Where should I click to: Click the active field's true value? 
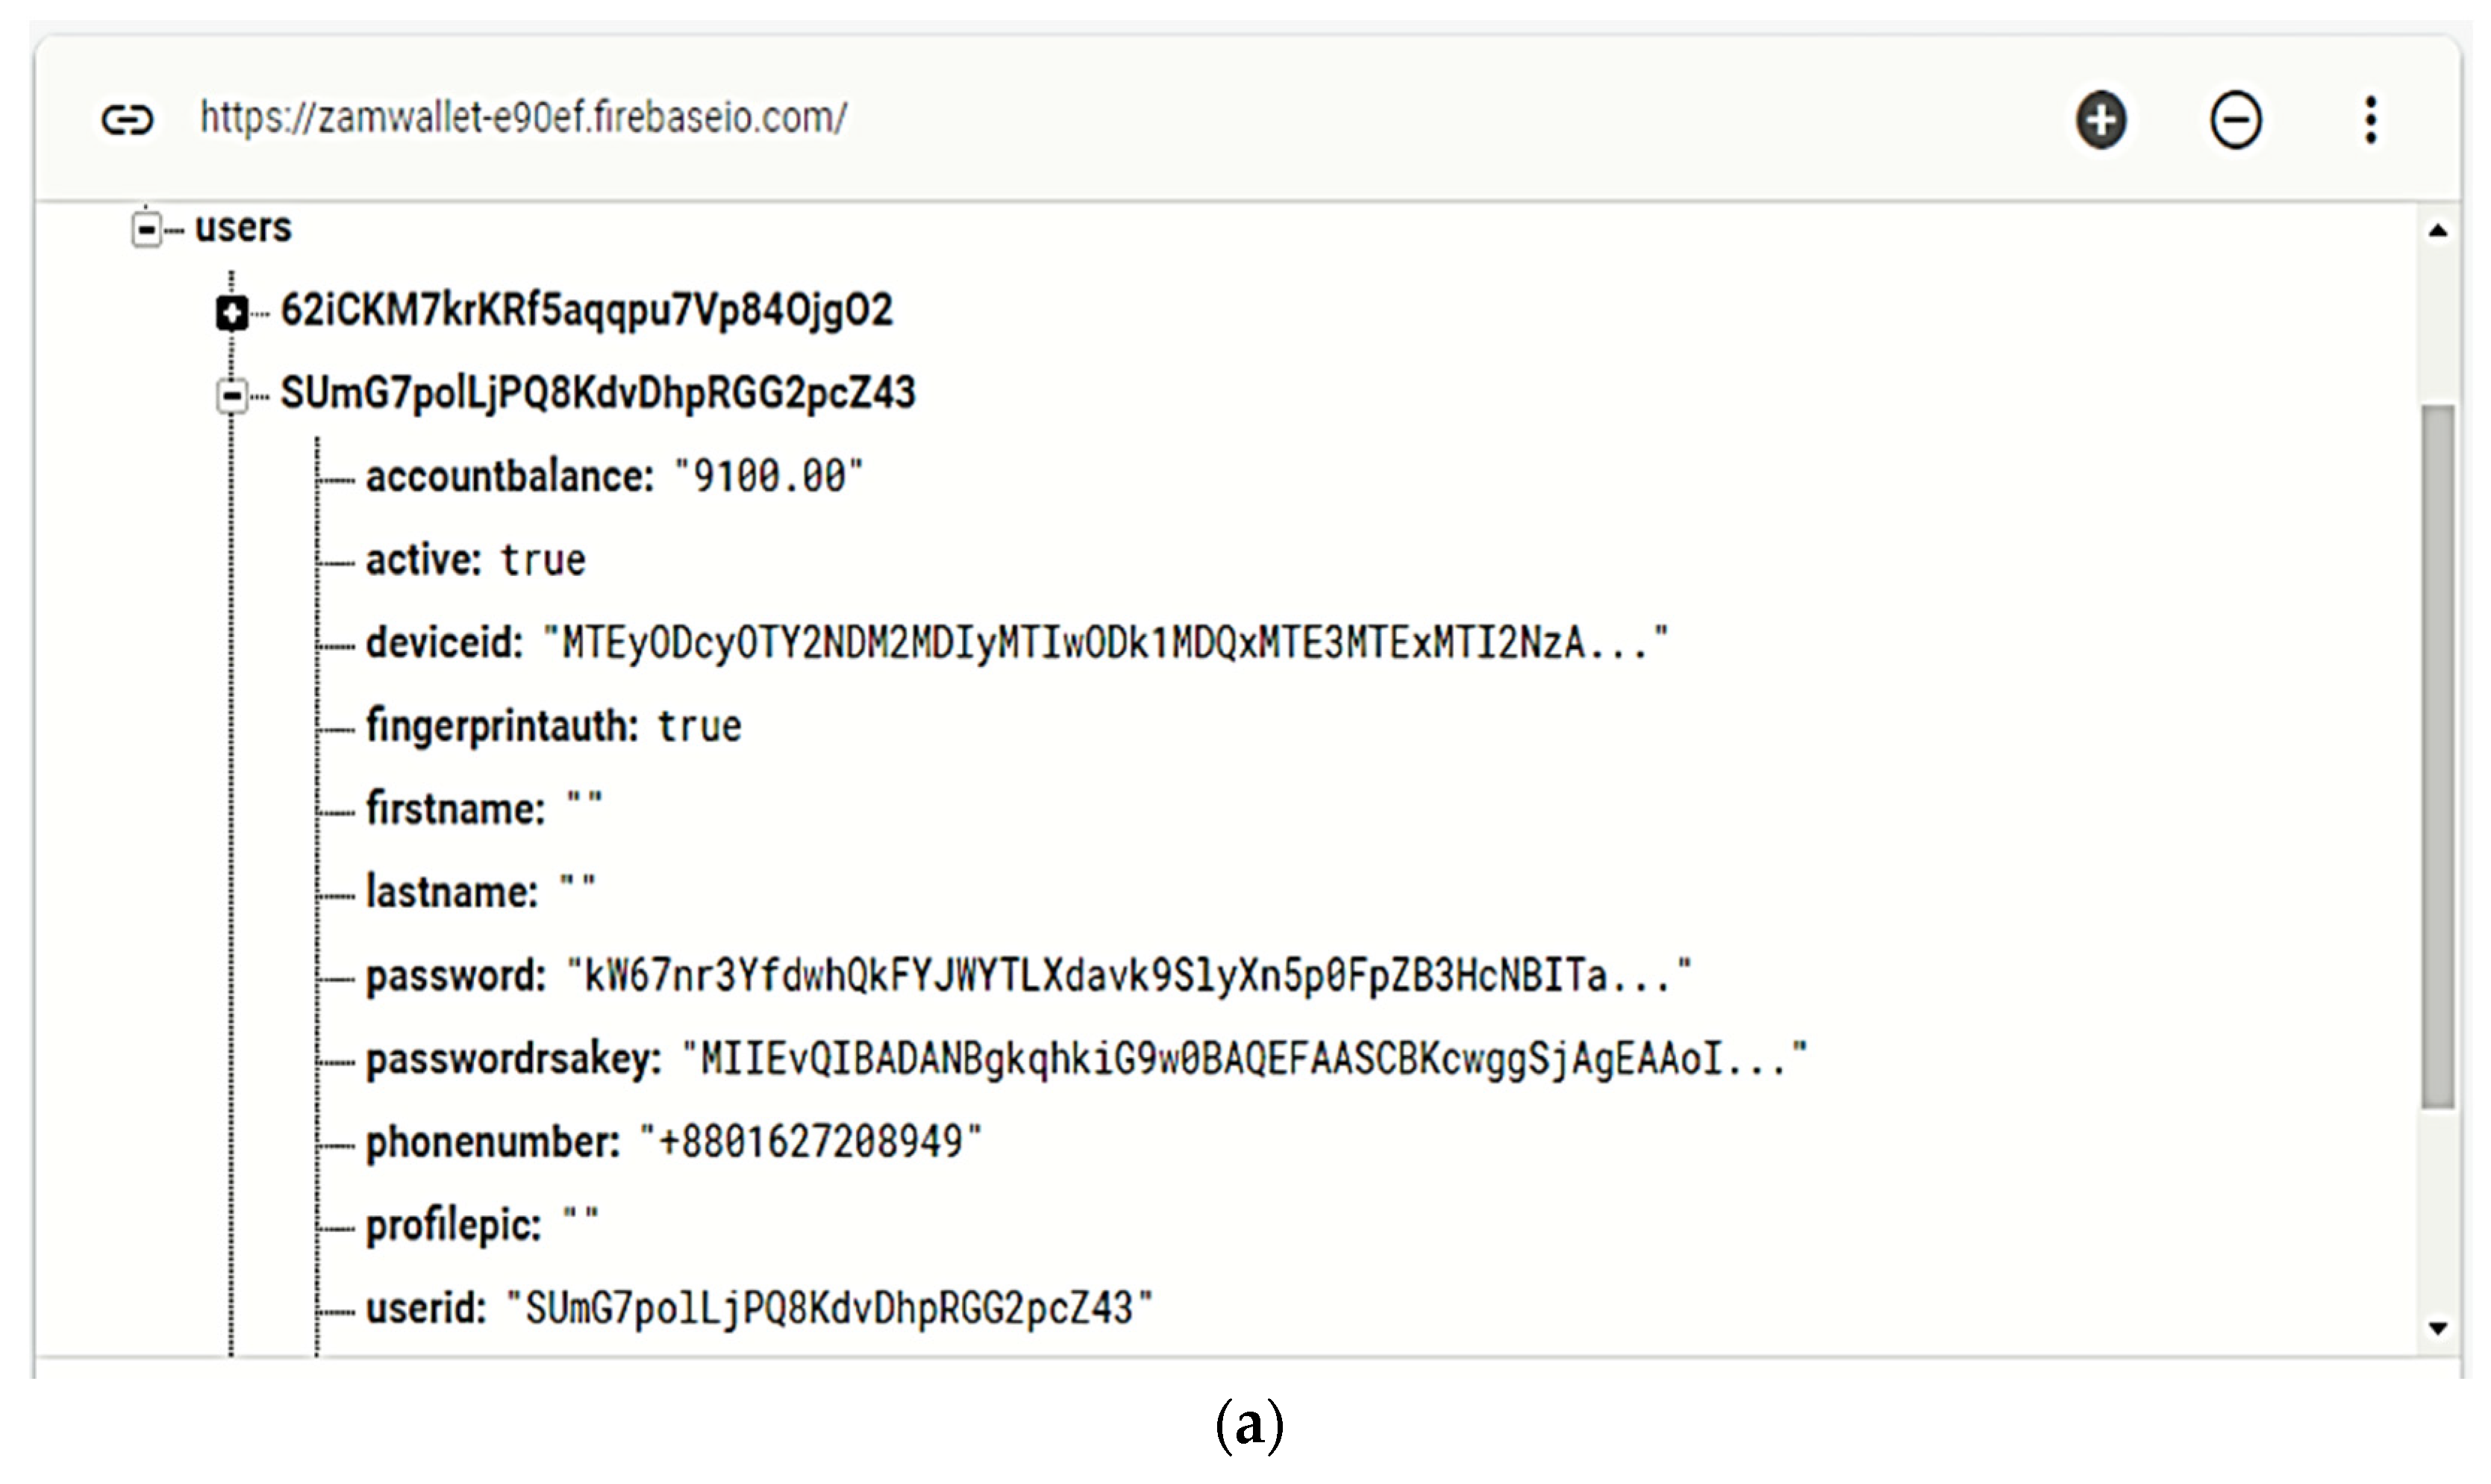[x=543, y=560]
